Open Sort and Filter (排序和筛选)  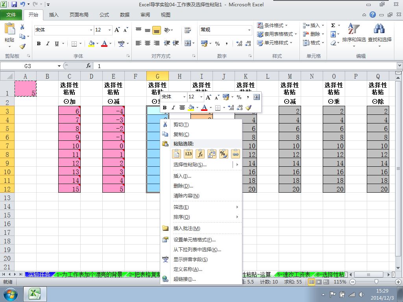tap(354, 35)
